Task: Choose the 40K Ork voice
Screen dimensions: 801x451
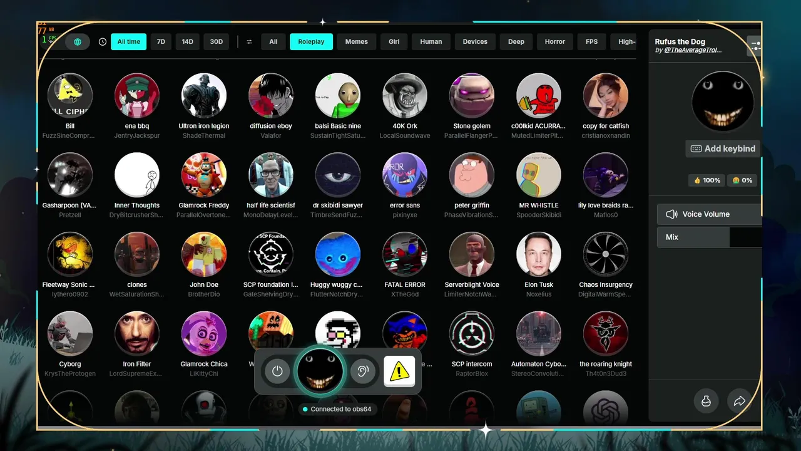Action: click(x=405, y=96)
